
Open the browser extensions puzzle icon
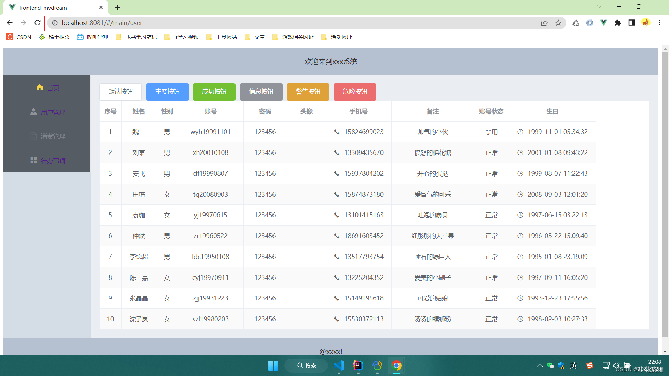(617, 23)
